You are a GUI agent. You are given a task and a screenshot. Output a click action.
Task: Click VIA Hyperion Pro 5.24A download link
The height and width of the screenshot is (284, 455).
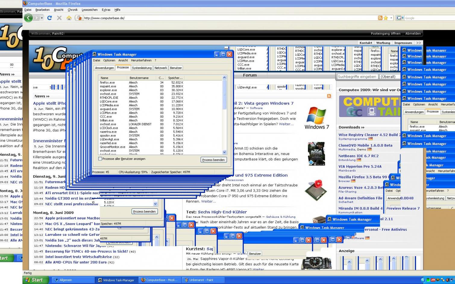coord(360,166)
